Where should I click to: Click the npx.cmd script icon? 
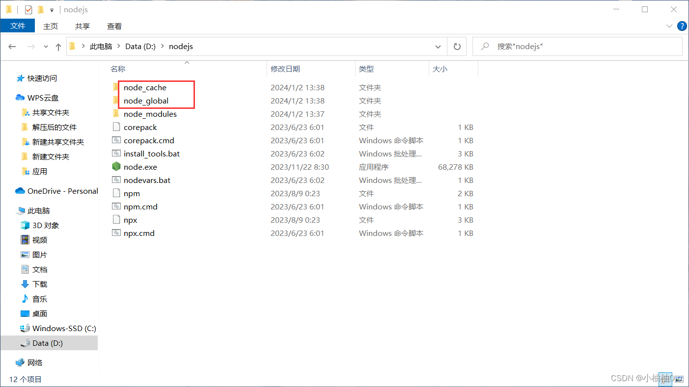click(116, 233)
